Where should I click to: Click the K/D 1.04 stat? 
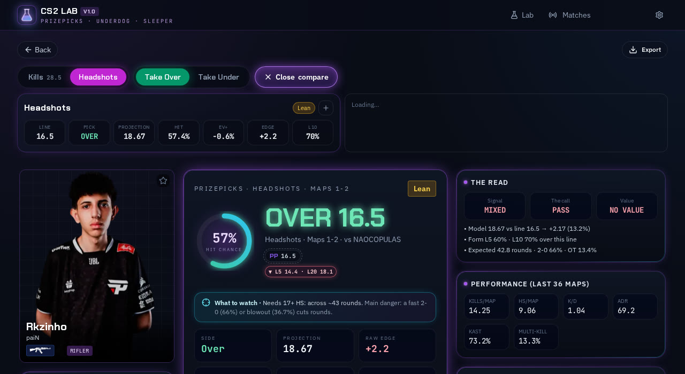coord(585,307)
